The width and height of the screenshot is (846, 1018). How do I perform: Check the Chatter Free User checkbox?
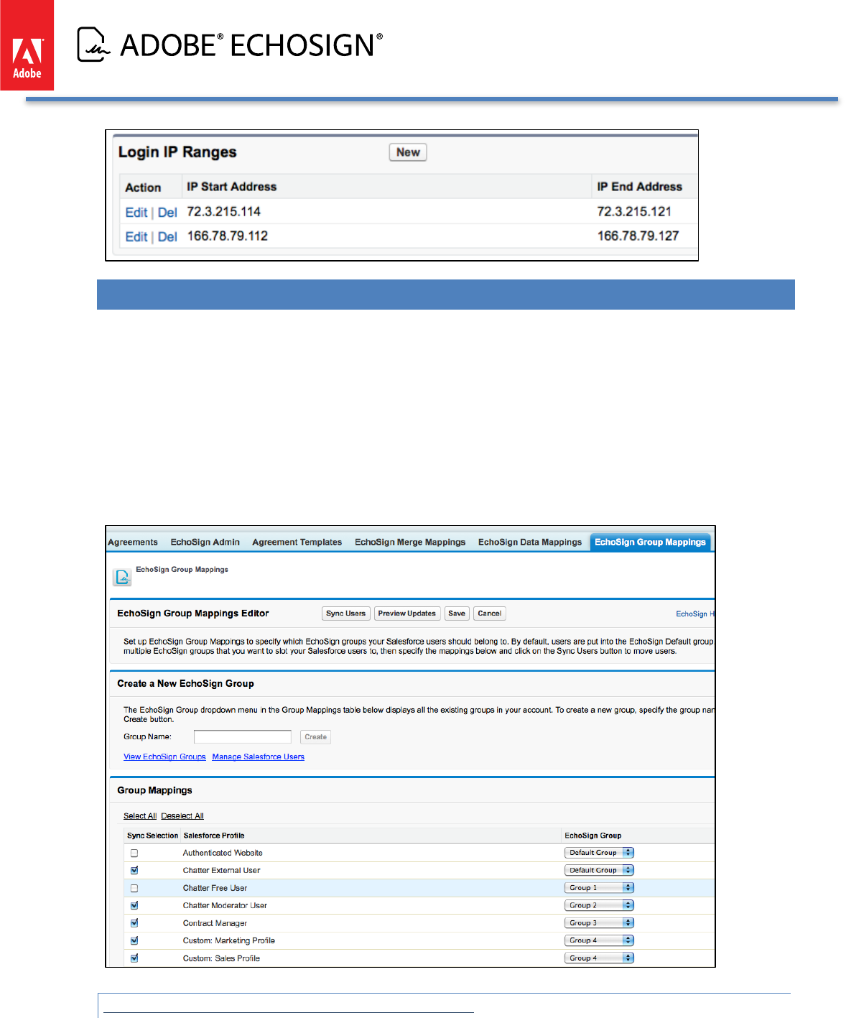134,889
